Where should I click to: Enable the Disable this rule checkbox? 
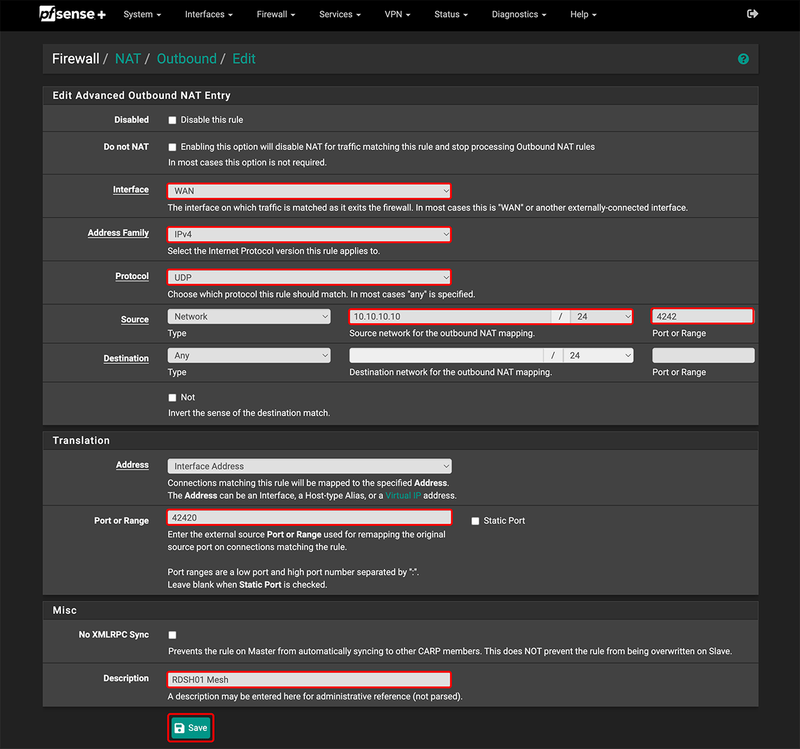click(172, 120)
